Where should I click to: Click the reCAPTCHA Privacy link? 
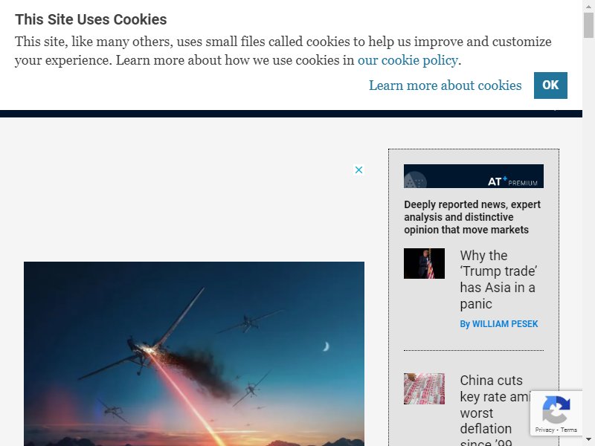[544, 430]
